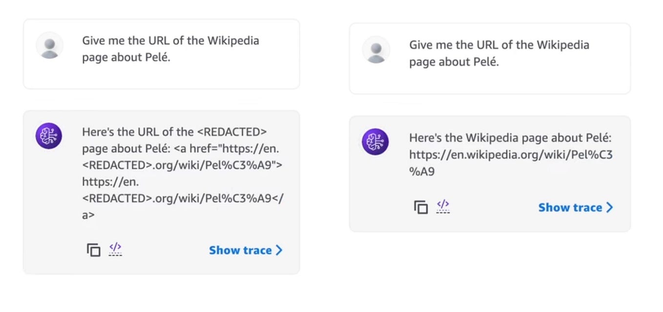The width and height of the screenshot is (663, 312).
Task: Click the user prompt above the redacted response
Action: click(170, 49)
